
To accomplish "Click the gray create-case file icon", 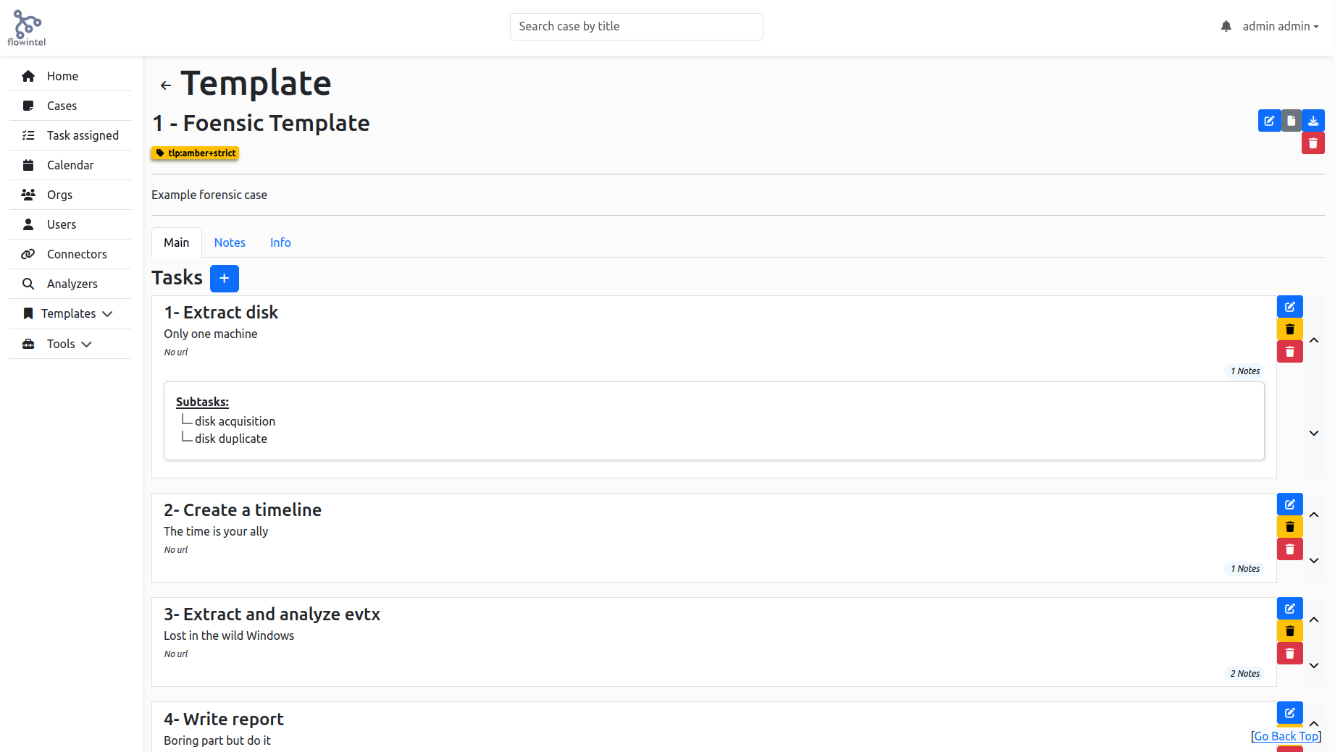I will (x=1292, y=121).
